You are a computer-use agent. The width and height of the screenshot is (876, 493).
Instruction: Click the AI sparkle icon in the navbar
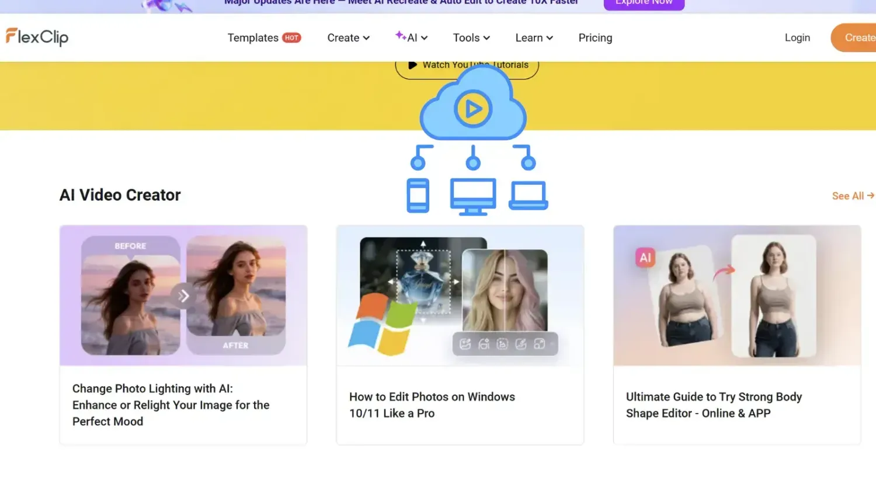(401, 36)
